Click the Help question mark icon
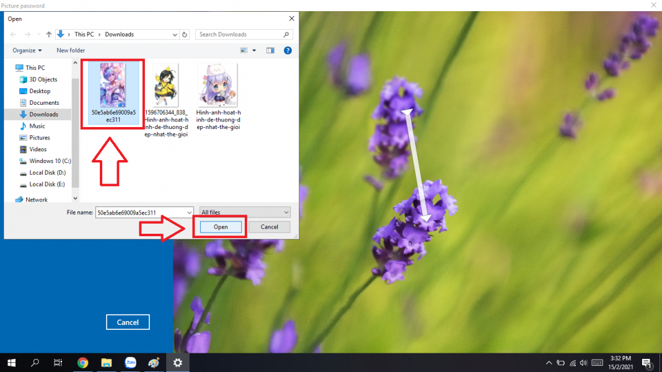The image size is (662, 372). point(288,50)
